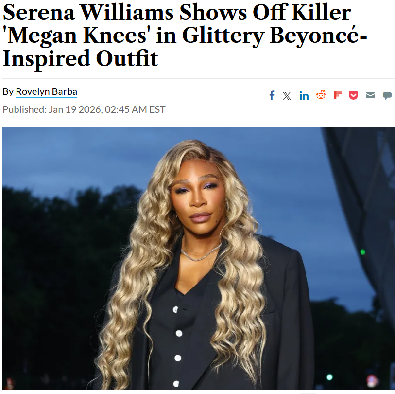Click the 'Megan Knees' phrase in headline
Image resolution: width=395 pixels, height=394 pixels.
(x=75, y=36)
